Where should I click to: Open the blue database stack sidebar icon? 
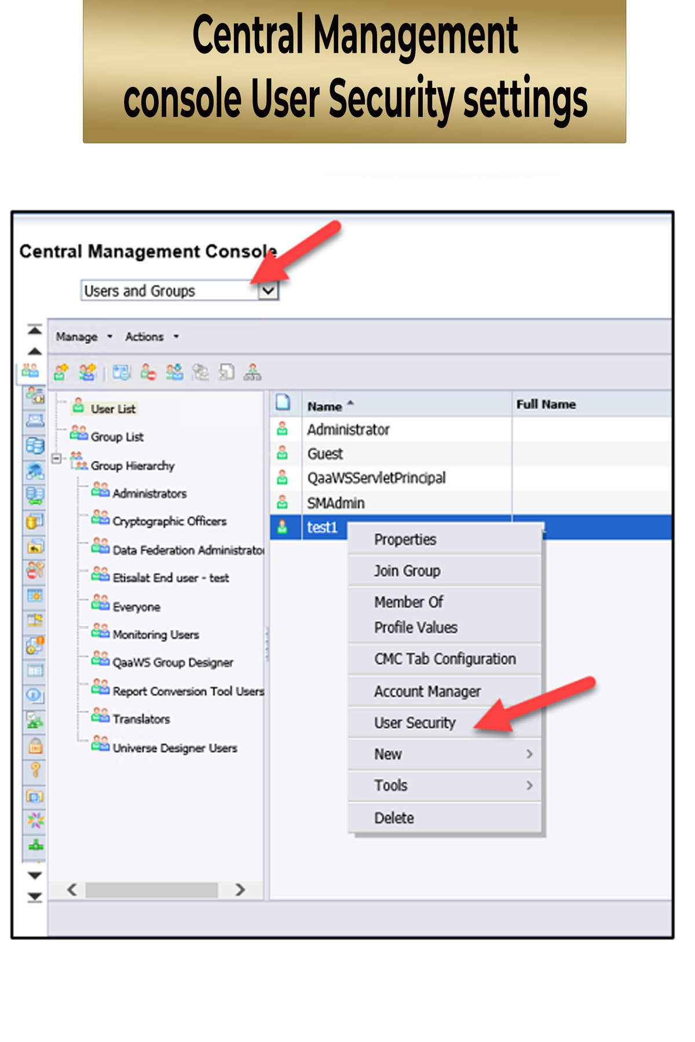coord(35,446)
